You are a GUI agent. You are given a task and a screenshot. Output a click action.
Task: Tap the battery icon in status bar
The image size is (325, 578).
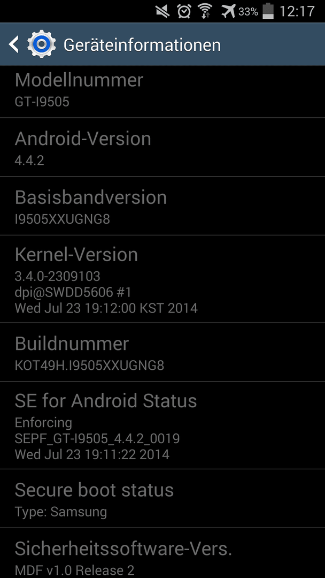pos(269,11)
